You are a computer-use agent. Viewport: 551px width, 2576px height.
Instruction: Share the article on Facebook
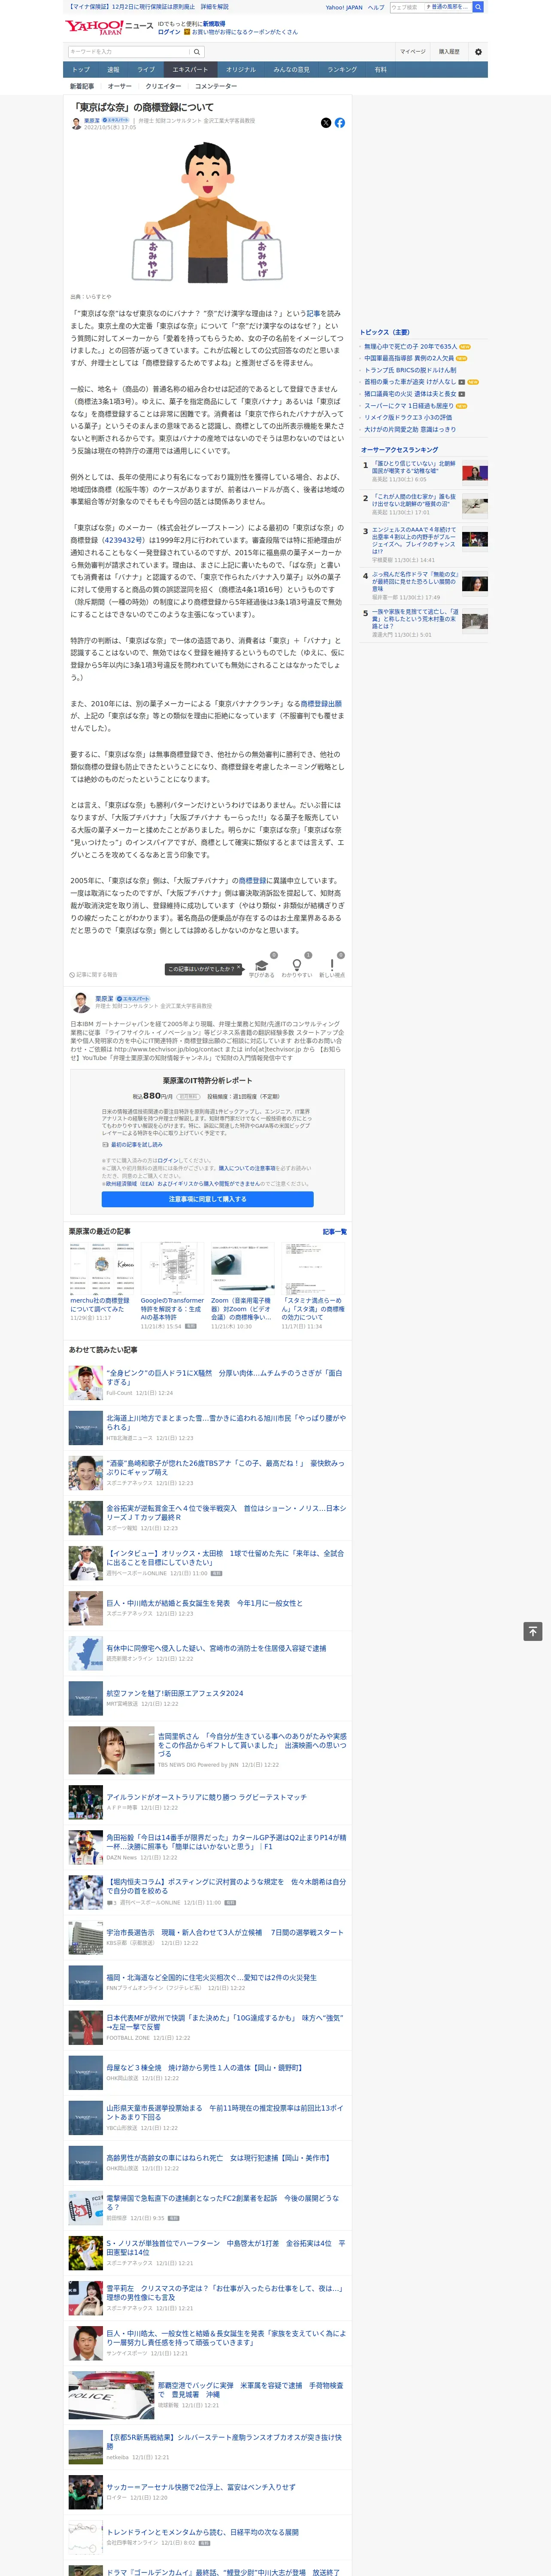click(x=340, y=123)
